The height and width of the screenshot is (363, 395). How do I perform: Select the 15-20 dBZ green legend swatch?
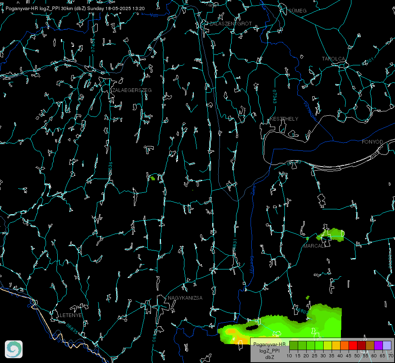302,345
